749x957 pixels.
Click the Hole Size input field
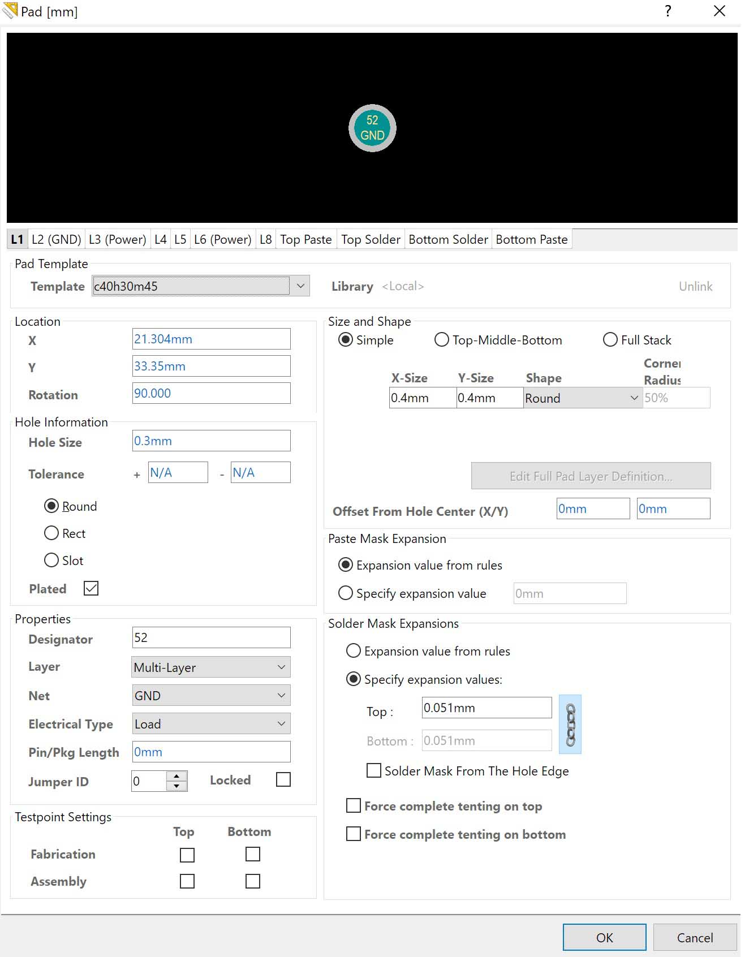tap(211, 441)
